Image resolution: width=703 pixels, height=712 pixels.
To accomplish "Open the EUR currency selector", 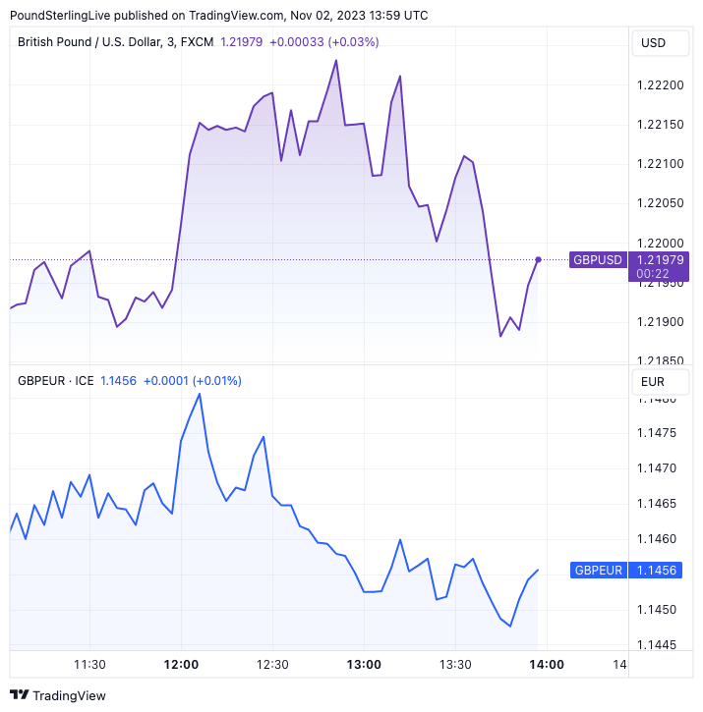I will tap(653, 381).
